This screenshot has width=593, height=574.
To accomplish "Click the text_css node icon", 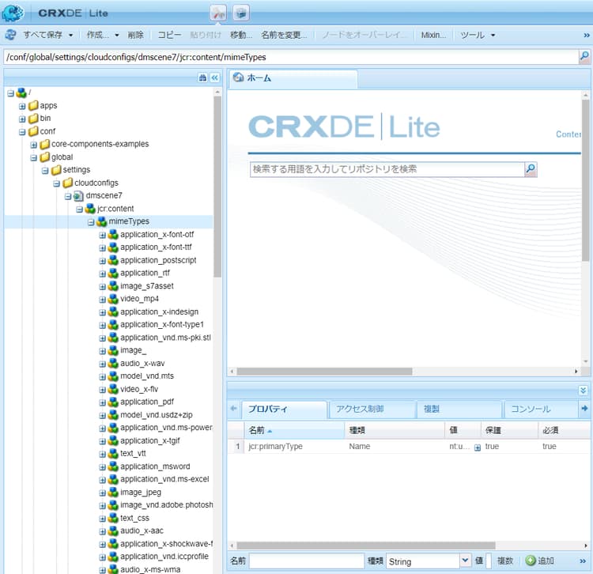I will click(113, 518).
